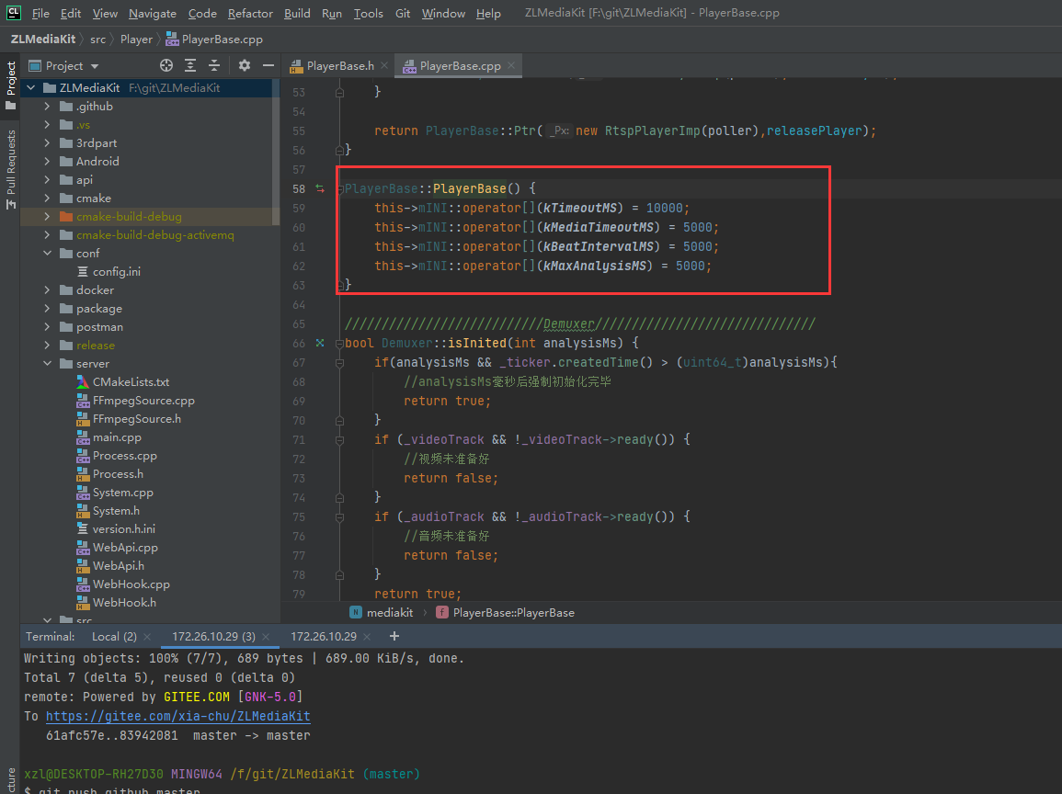Open the Project view dropdown
The height and width of the screenshot is (794, 1062).
95,66
